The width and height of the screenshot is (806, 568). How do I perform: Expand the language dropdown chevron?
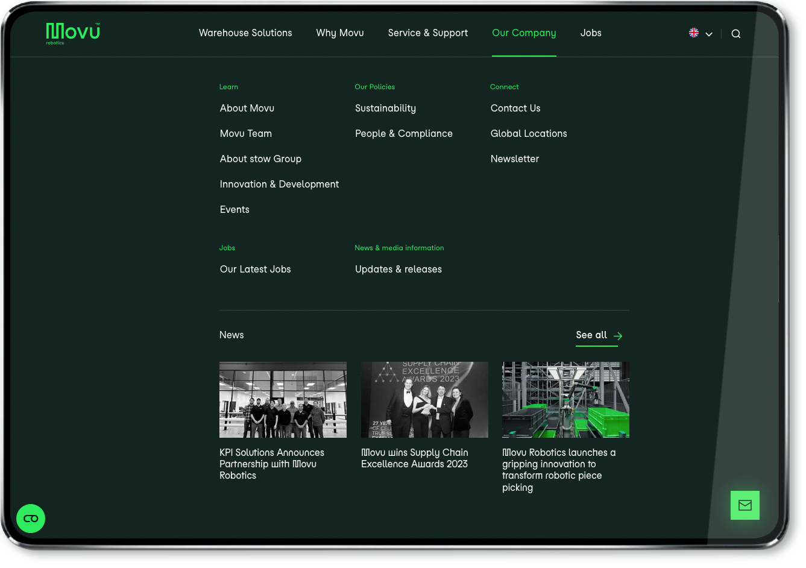(x=709, y=34)
